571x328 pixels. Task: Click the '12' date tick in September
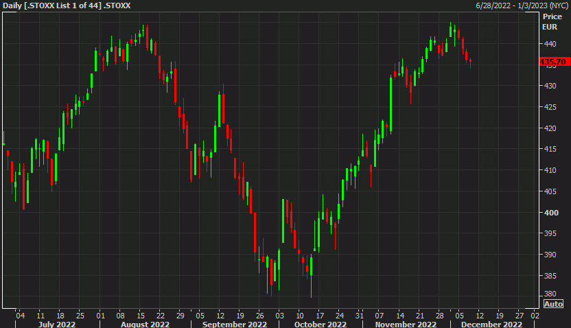[x=220, y=316]
